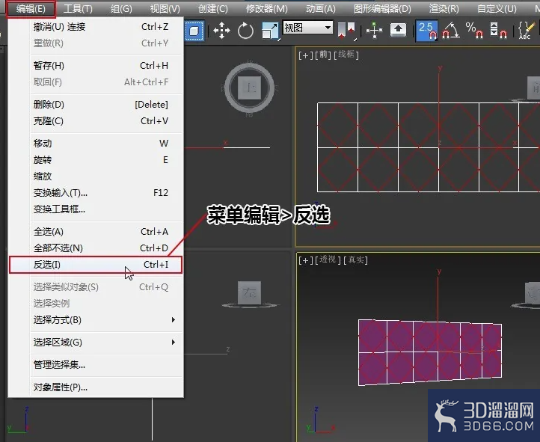Open the 渲染(R) menu
The height and width of the screenshot is (442, 540).
point(444,9)
